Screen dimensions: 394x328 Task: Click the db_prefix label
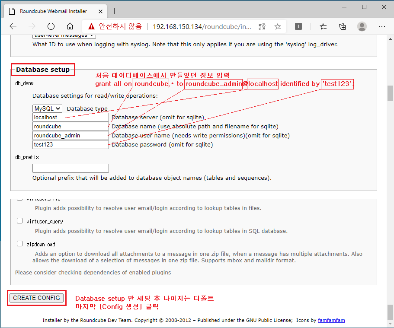pyautogui.click(x=27, y=157)
